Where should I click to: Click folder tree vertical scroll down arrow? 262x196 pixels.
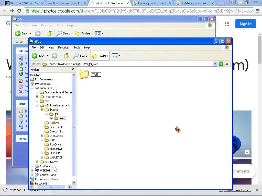[x=74, y=183]
